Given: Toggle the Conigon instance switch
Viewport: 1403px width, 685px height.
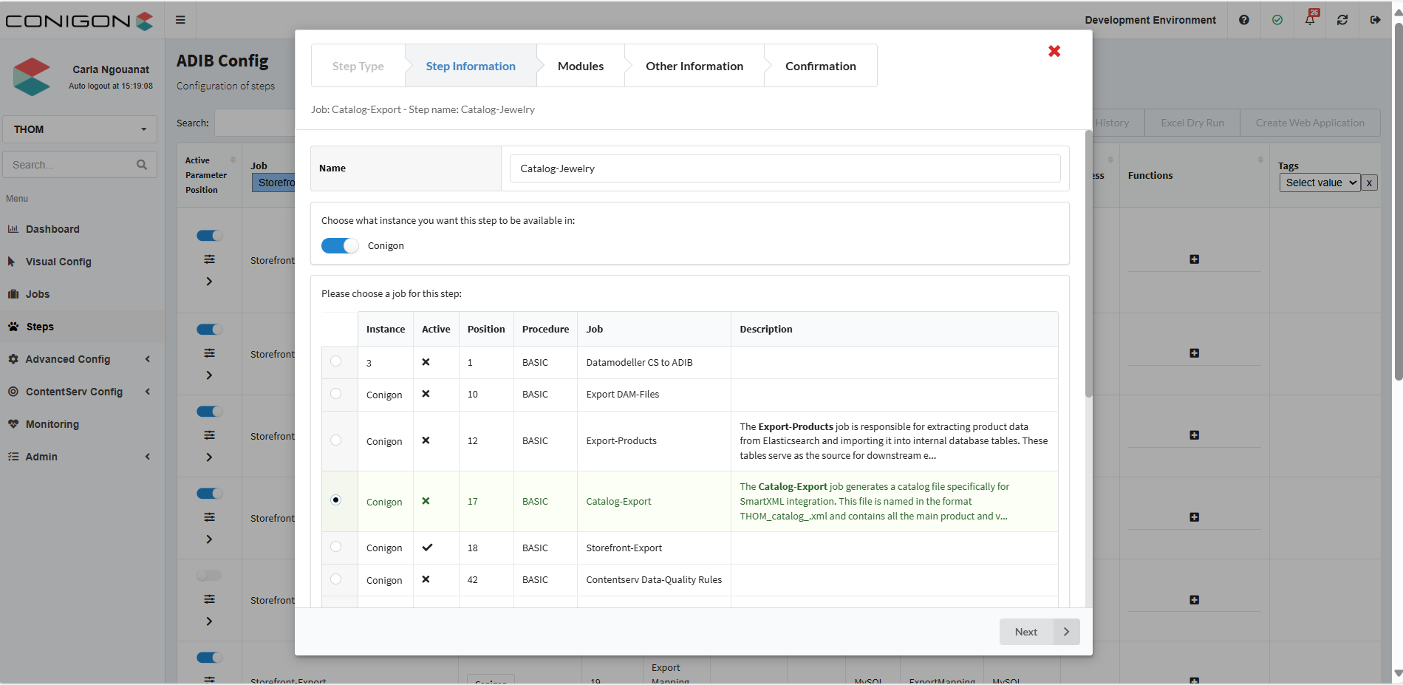Looking at the screenshot, I should coord(339,246).
